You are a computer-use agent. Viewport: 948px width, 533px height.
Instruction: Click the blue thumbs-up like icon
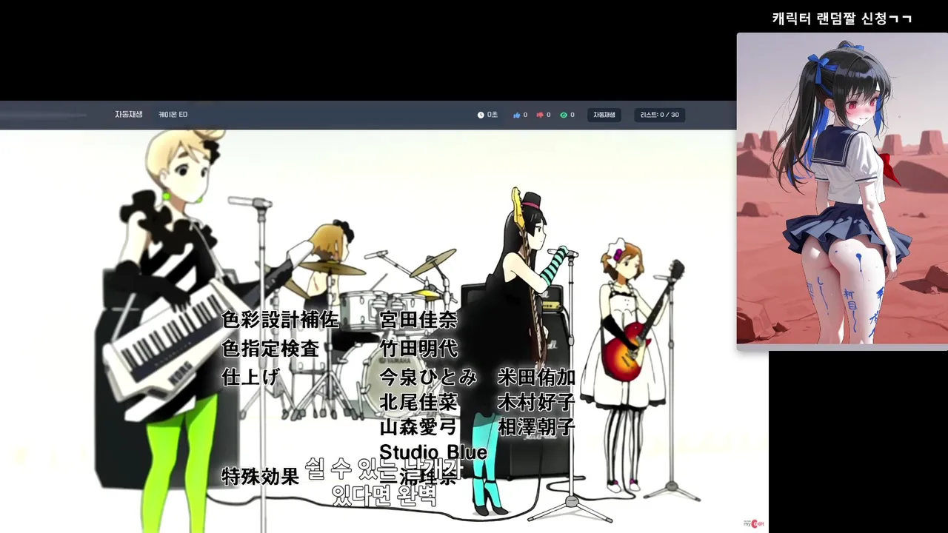[516, 115]
